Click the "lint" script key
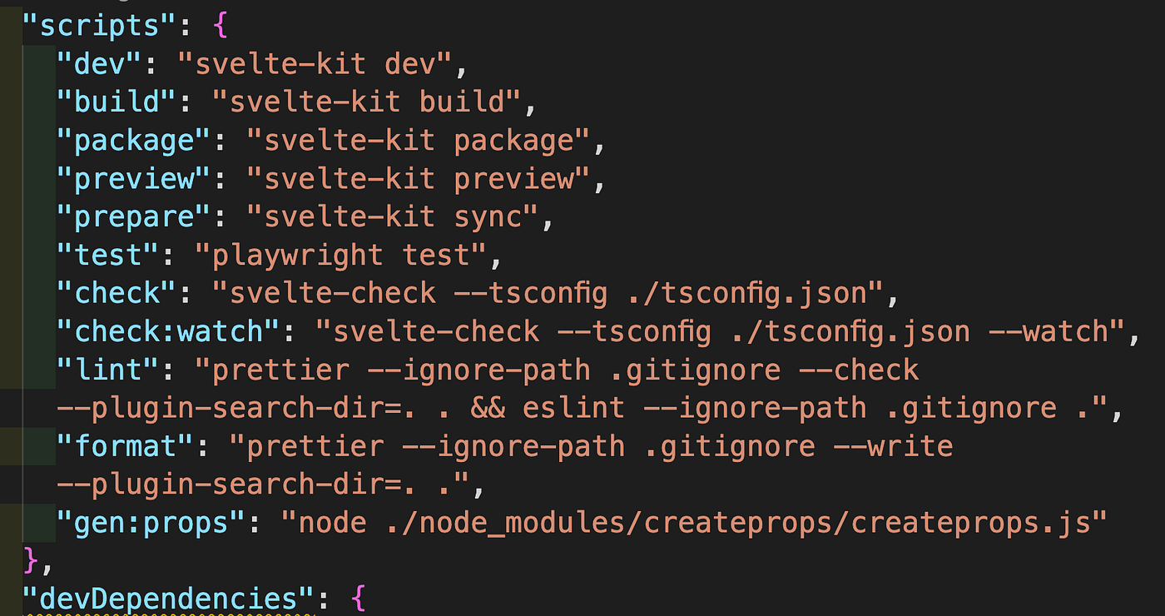The width and height of the screenshot is (1165, 616). coord(109,370)
